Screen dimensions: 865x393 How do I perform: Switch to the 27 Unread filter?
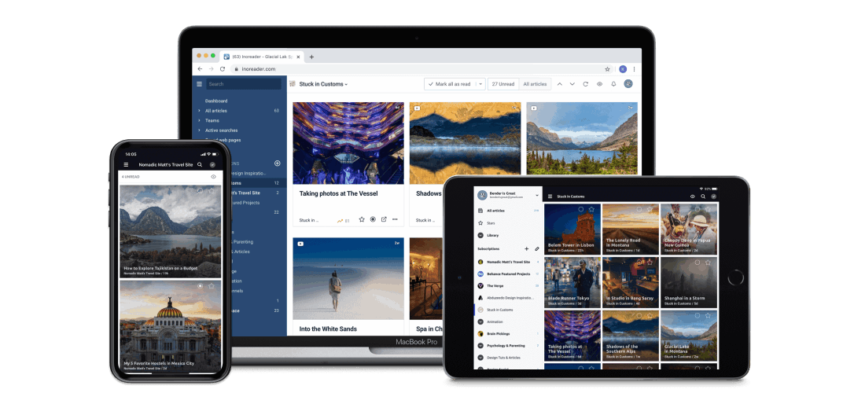pyautogui.click(x=503, y=84)
